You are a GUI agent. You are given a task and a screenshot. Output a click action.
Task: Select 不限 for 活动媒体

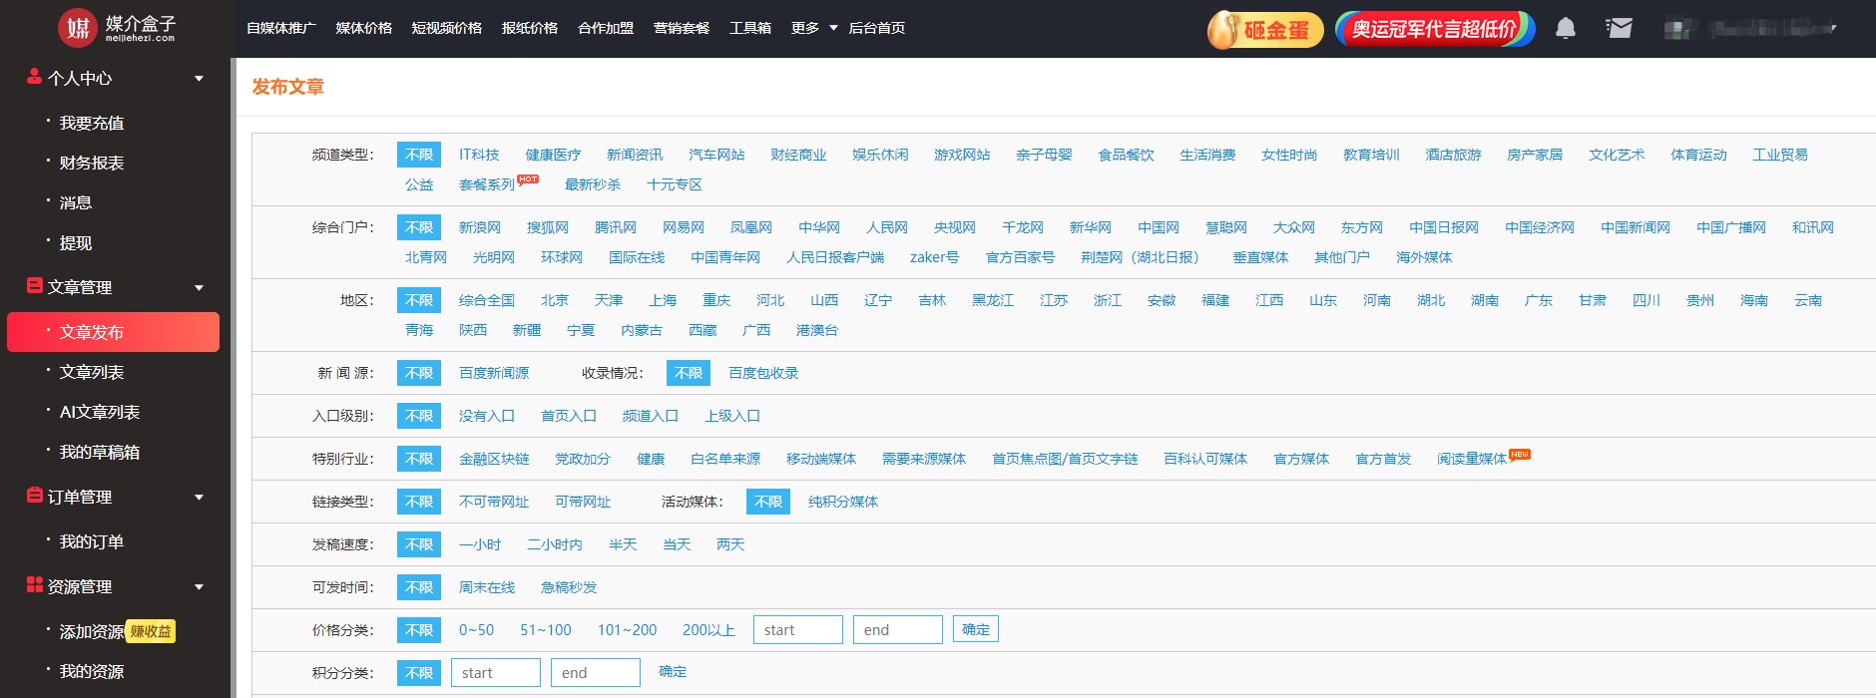click(768, 502)
